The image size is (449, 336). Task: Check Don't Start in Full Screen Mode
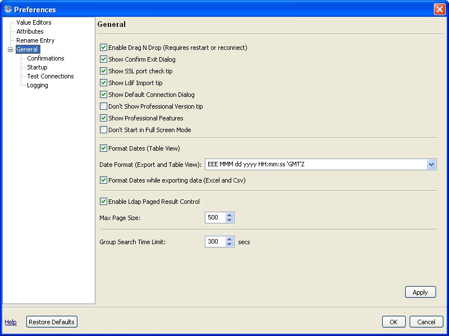(x=103, y=130)
